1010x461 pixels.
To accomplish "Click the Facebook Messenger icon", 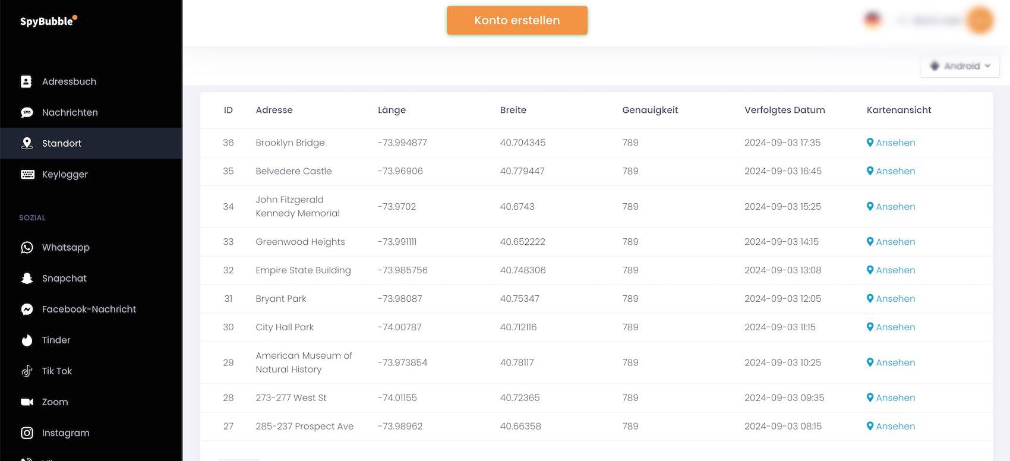I will (x=27, y=309).
